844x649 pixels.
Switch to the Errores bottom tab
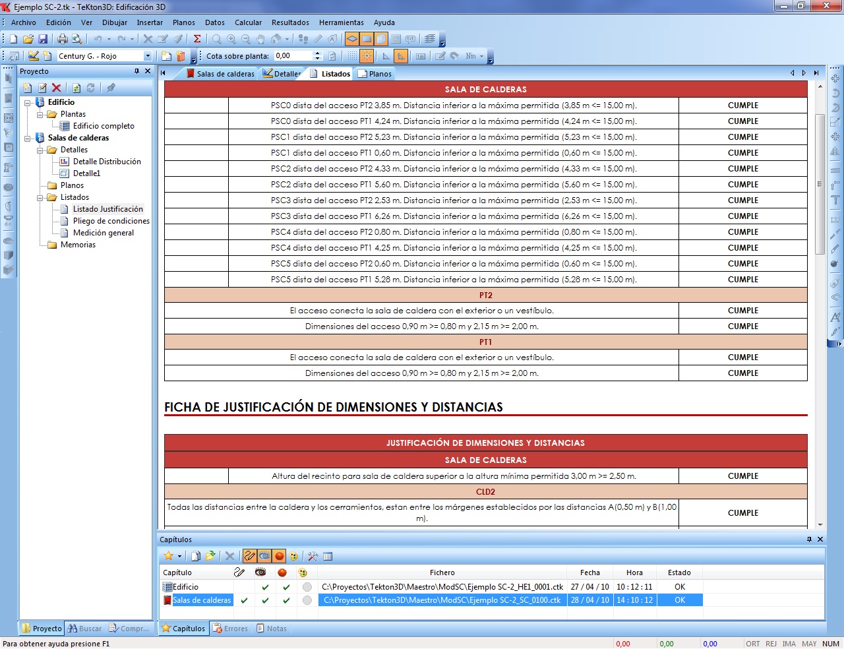pyautogui.click(x=230, y=629)
